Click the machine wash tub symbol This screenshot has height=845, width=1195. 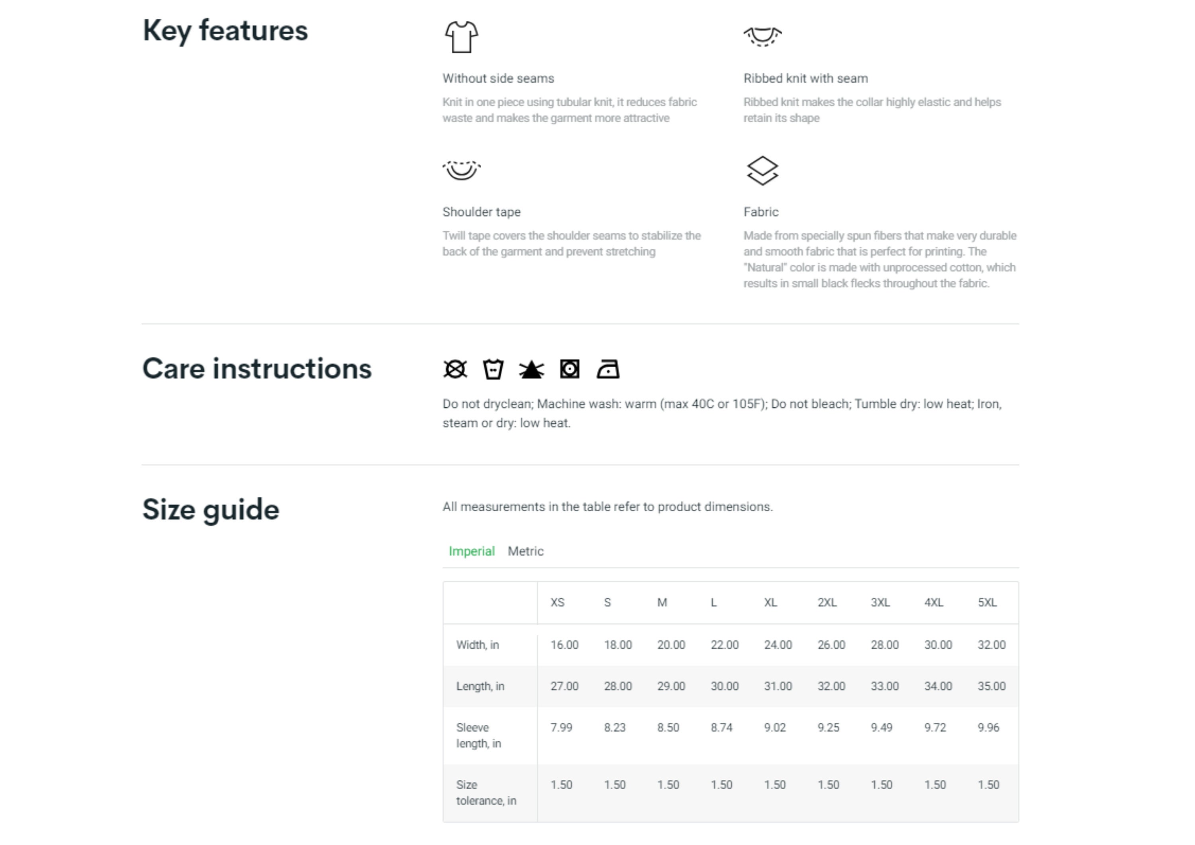pos(494,370)
